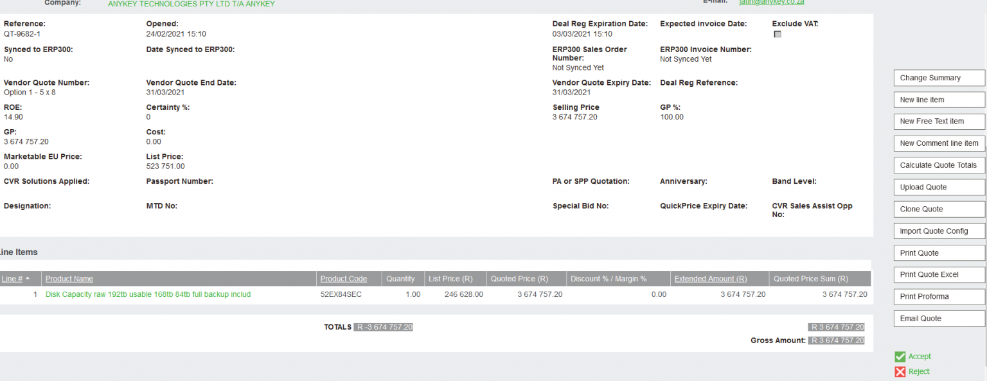Sort by Extended Amount (R) header
The height and width of the screenshot is (381, 987).
[711, 279]
